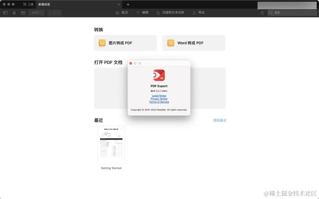The width and height of the screenshot is (319, 199).
Task: Close the PDF Expert about dialog
Action: pos(131,63)
